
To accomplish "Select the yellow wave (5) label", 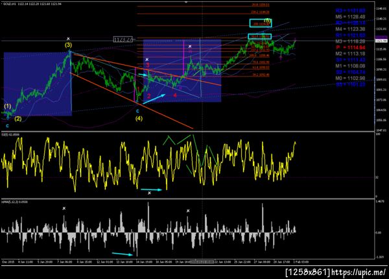I will pyautogui.click(x=267, y=20).
